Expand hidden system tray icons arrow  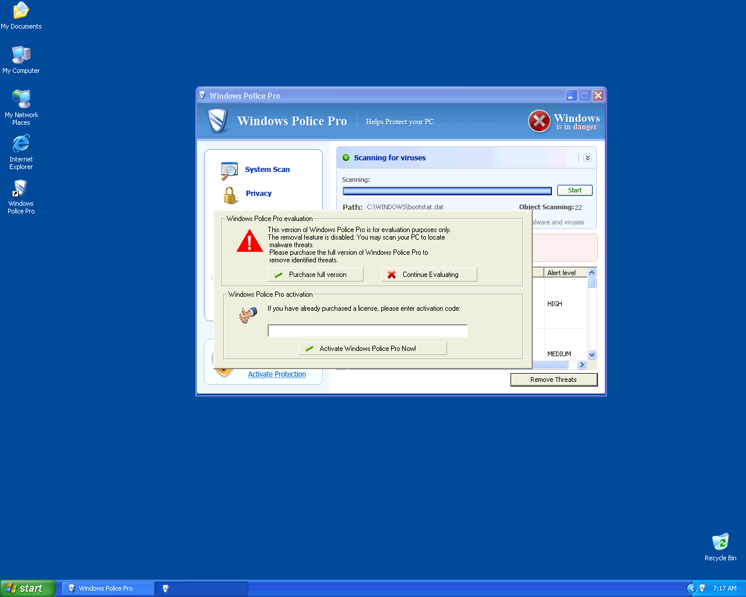click(692, 588)
